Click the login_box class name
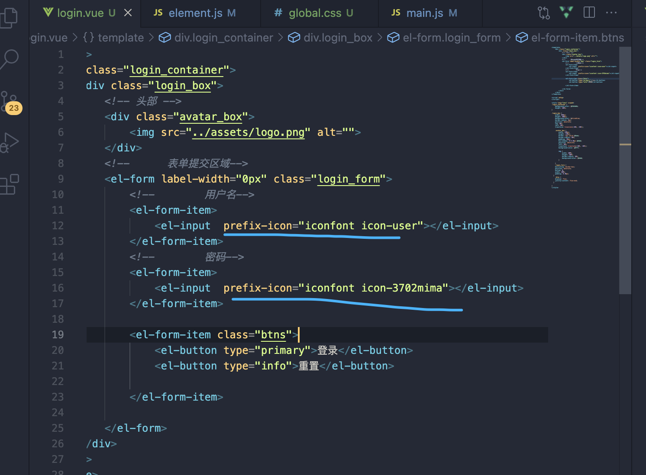Screen dimensions: 646x475 pyautogui.click(x=183, y=86)
